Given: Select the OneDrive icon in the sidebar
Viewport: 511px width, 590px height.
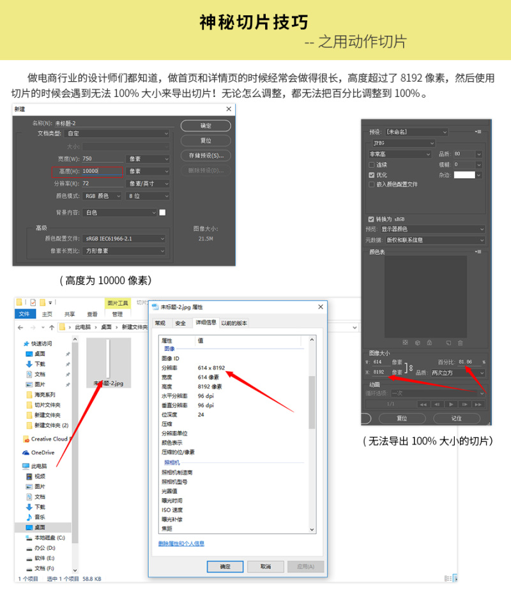Looking at the screenshot, I should [x=26, y=452].
